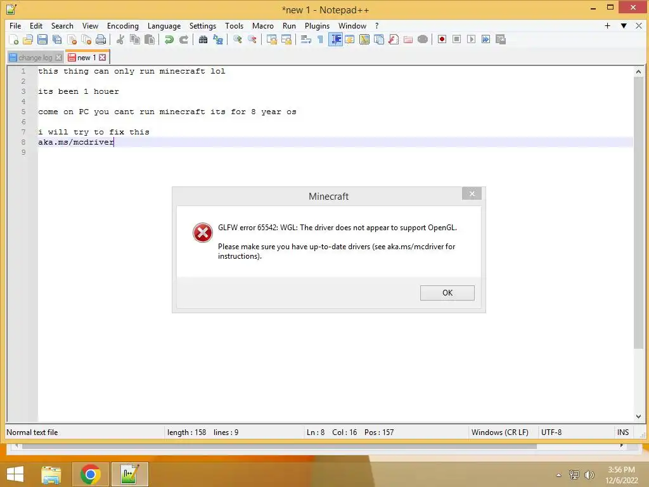
Task: Click the Open file toolbar icon
Action: pyautogui.click(x=28, y=39)
